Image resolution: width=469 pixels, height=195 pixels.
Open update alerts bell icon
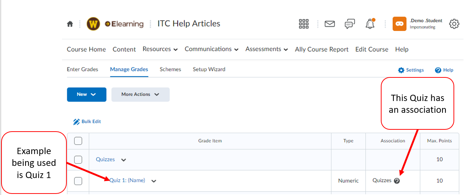tap(370, 24)
